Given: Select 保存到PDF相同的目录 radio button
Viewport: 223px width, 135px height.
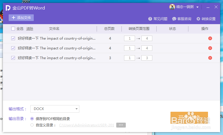Looking at the screenshot, I should (32, 119).
